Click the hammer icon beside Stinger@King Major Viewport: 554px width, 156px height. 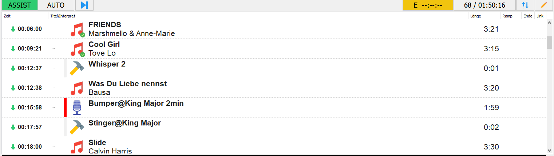(77, 127)
